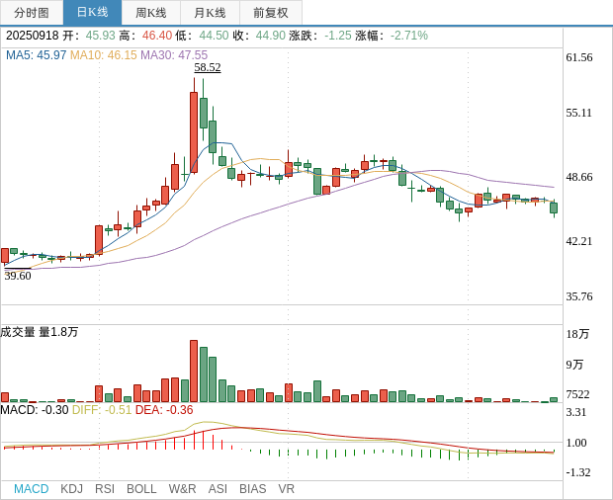Open the BIAS indicator

click(x=252, y=489)
